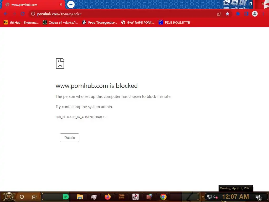Open the brown box globe taskbar app
Image resolution: width=269 pixels, height=202 pixels.
point(149,197)
